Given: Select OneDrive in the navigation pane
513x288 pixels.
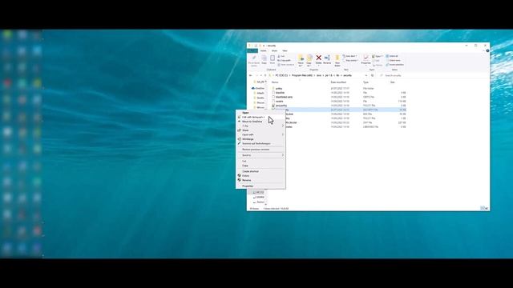Looking at the screenshot, I should [x=258, y=89].
